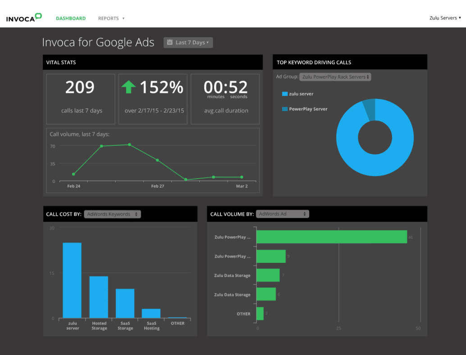Click the calendar icon beside Last 7 Days

(170, 42)
